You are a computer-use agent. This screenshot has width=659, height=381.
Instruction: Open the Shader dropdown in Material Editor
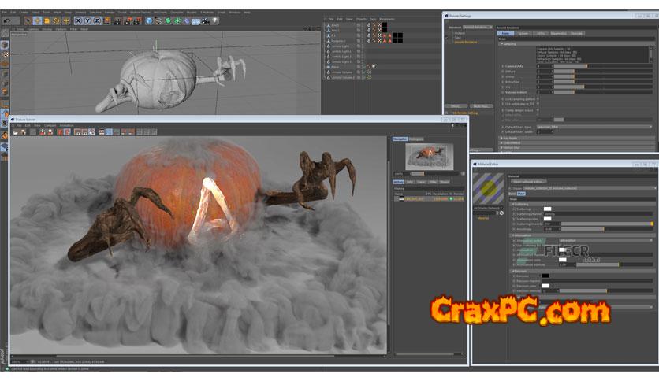coord(589,188)
